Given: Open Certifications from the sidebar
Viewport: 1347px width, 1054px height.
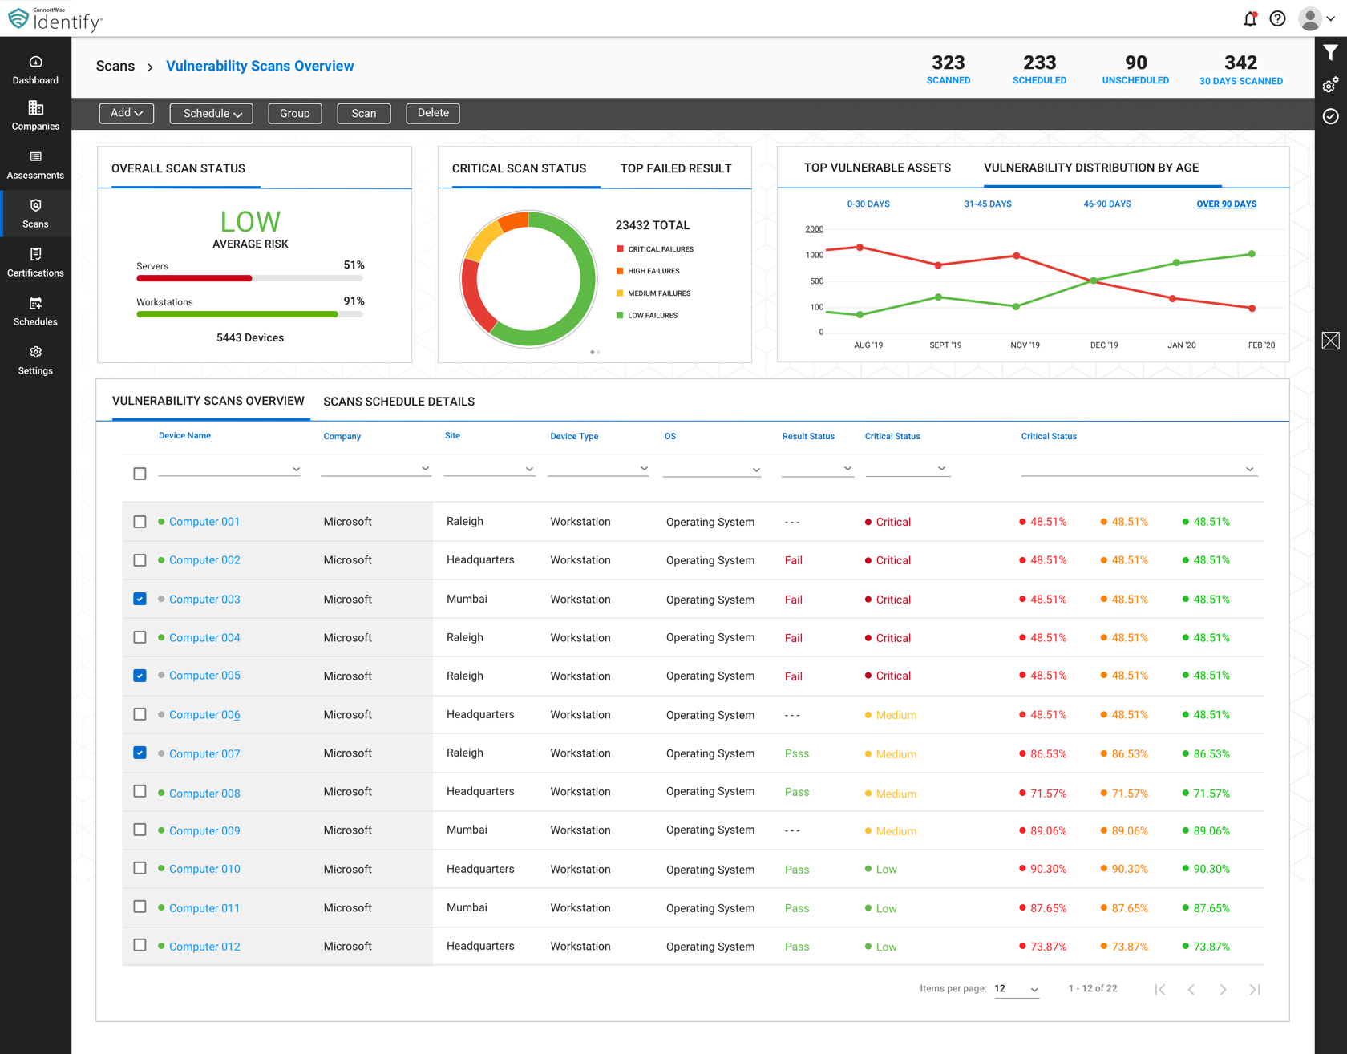Looking at the screenshot, I should (35, 263).
